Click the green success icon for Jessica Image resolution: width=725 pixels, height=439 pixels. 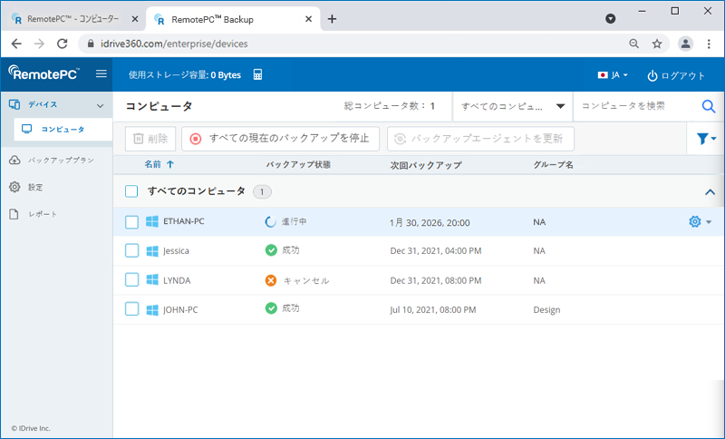[271, 250]
